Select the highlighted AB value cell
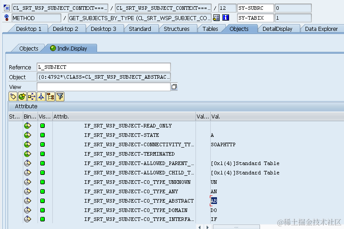344x229 pixels. pos(214,201)
